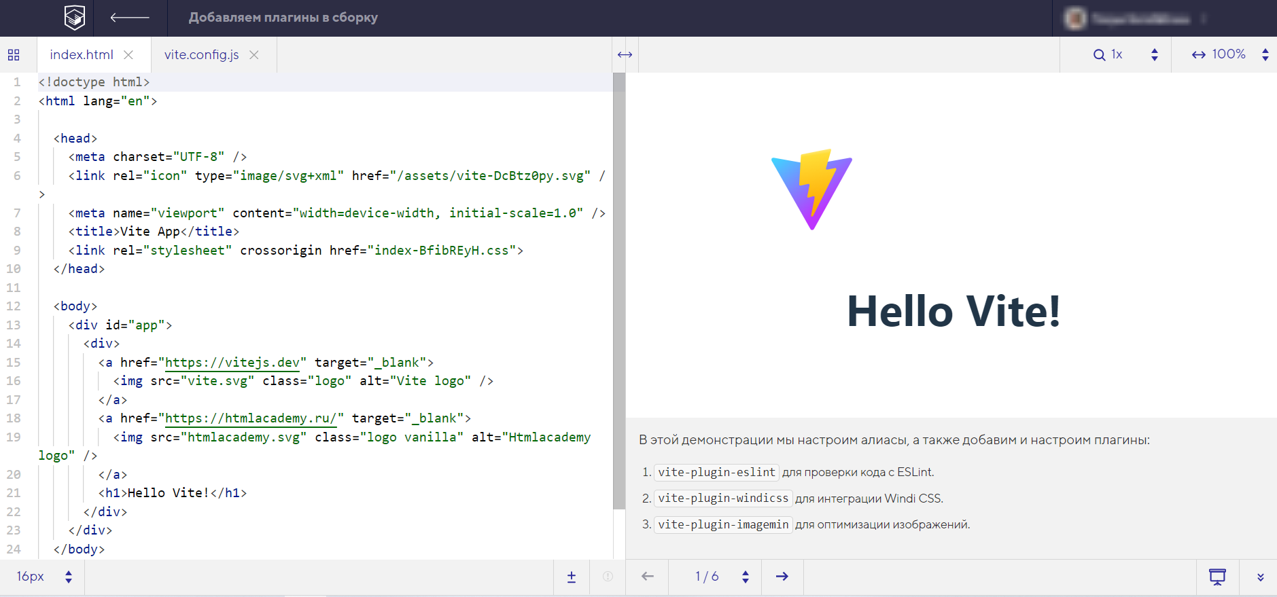Screen dimensions: 1277x597
Task: Open the 100% preview width dropdown
Action: [1219, 54]
